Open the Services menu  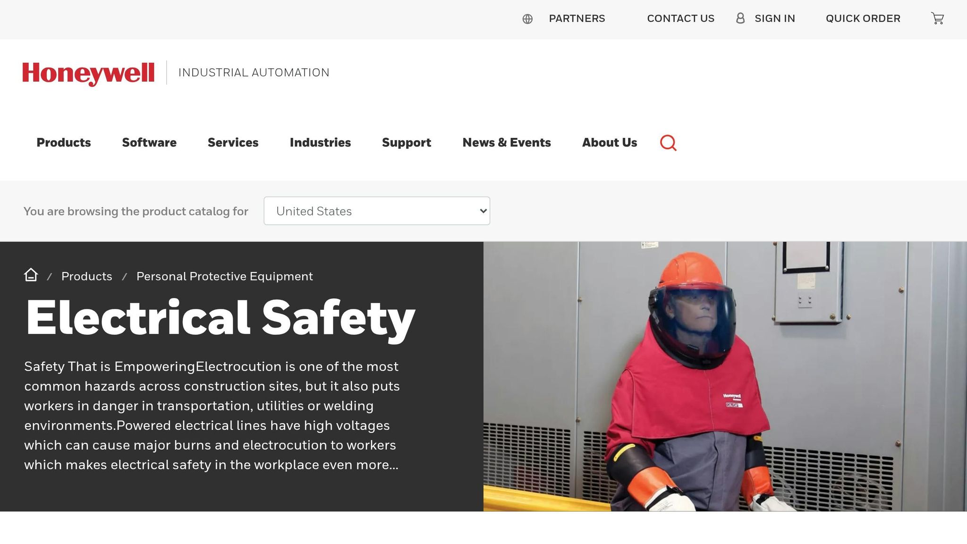click(233, 143)
